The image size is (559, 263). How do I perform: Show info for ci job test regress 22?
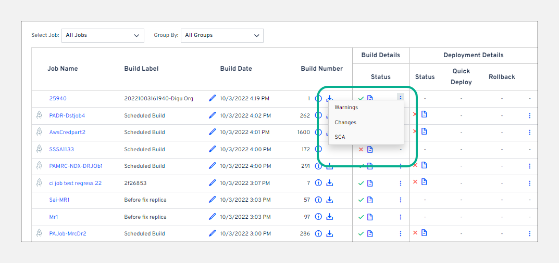(x=318, y=183)
